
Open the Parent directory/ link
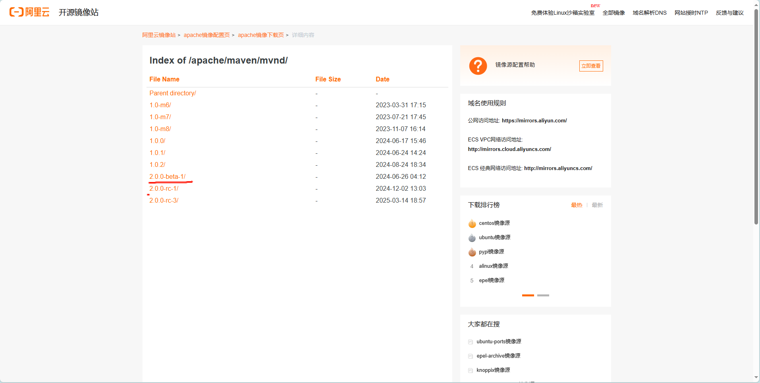[x=172, y=93]
